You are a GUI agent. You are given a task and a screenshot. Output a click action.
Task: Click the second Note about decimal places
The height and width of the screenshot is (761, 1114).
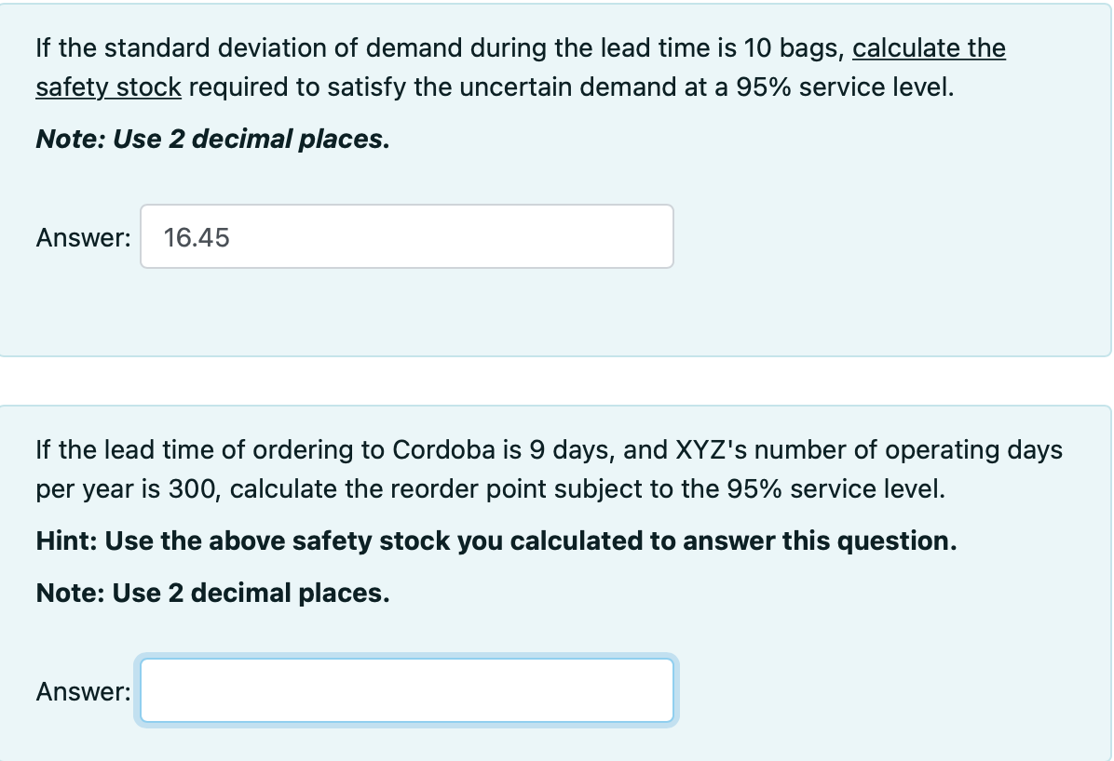pos(211,593)
